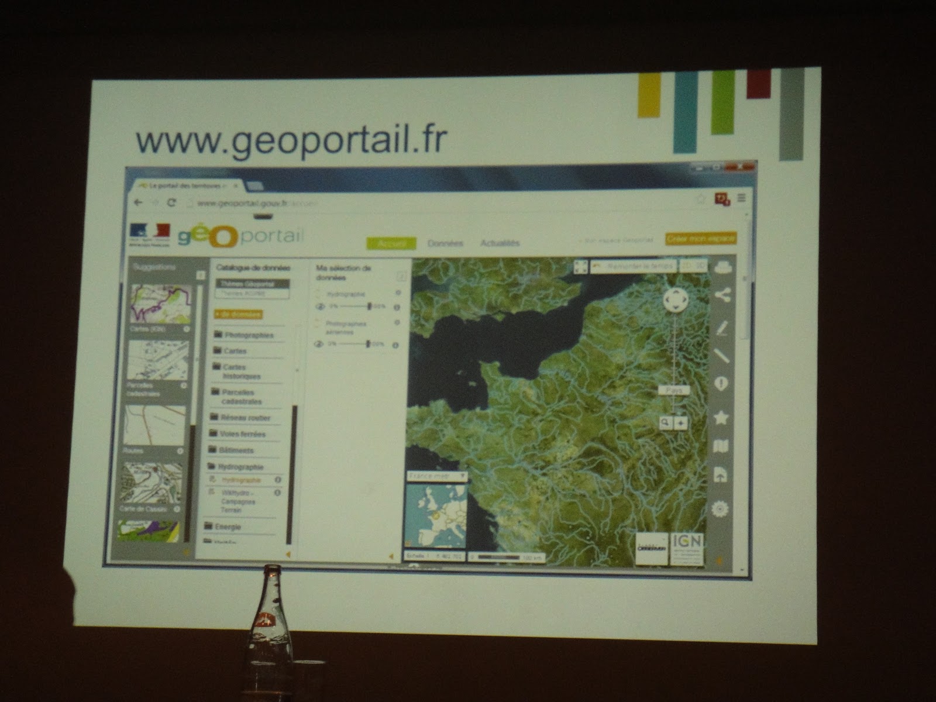936x702 pixels.
Task: Open map settings with the gear icon
Action: point(720,508)
